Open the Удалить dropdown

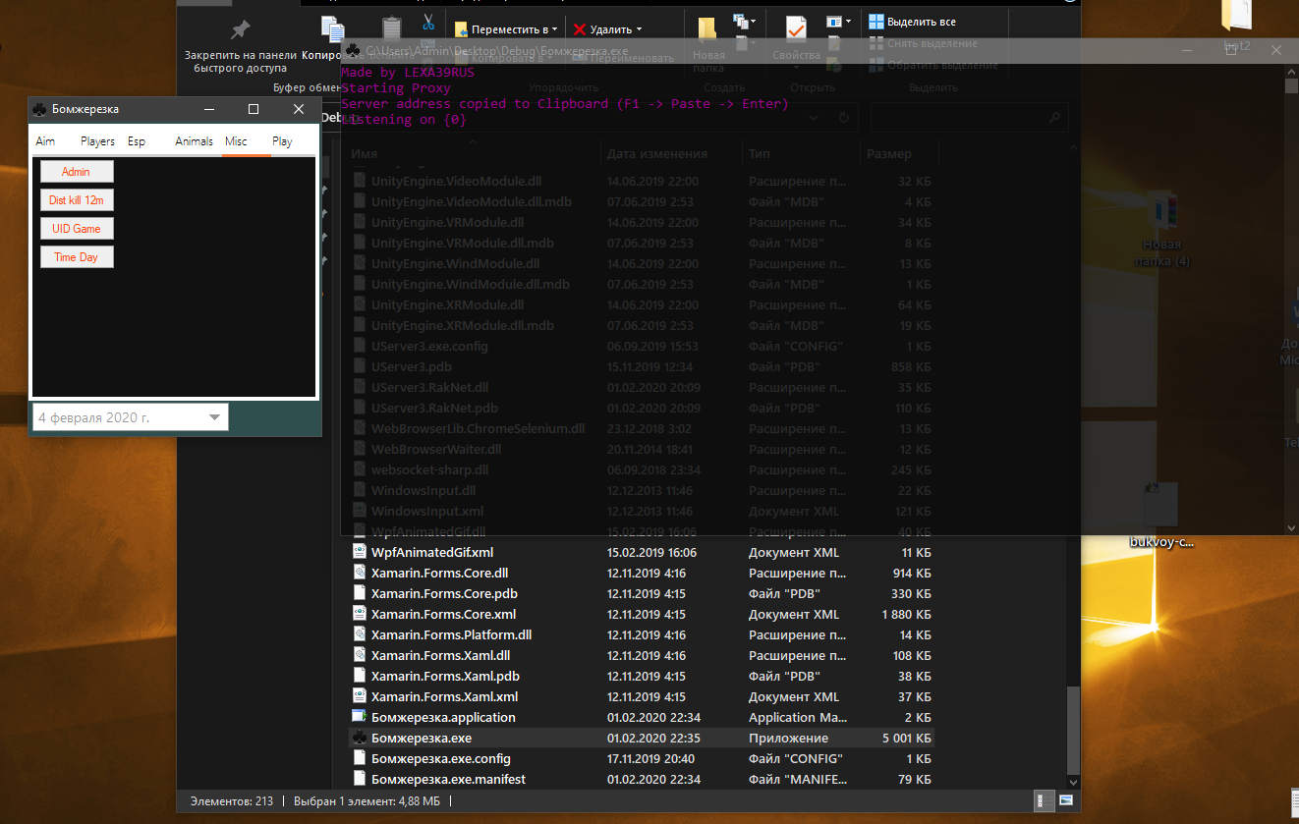608,29
